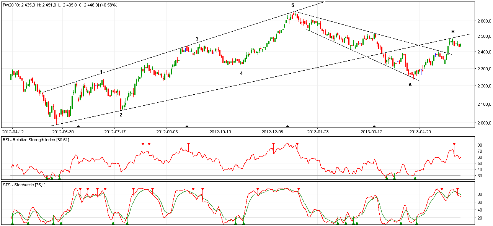Click the 2 000,0 price axis label
The width and height of the screenshot is (493, 226).
click(484, 123)
